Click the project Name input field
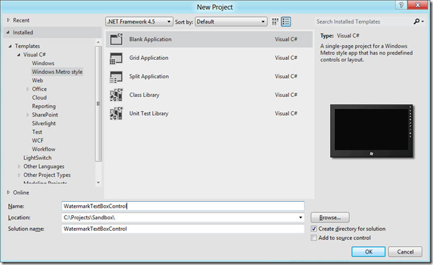Viewport: 433px width, 265px height. pos(183,206)
